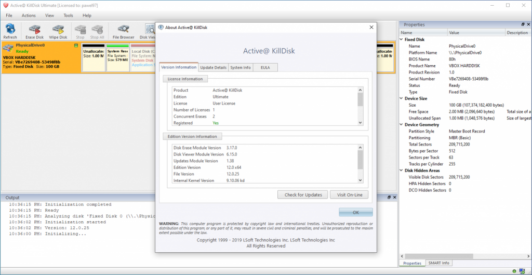Image resolution: width=532 pixels, height=275 pixels.
Task: Click the Description column header in Properties
Action: (518, 33)
